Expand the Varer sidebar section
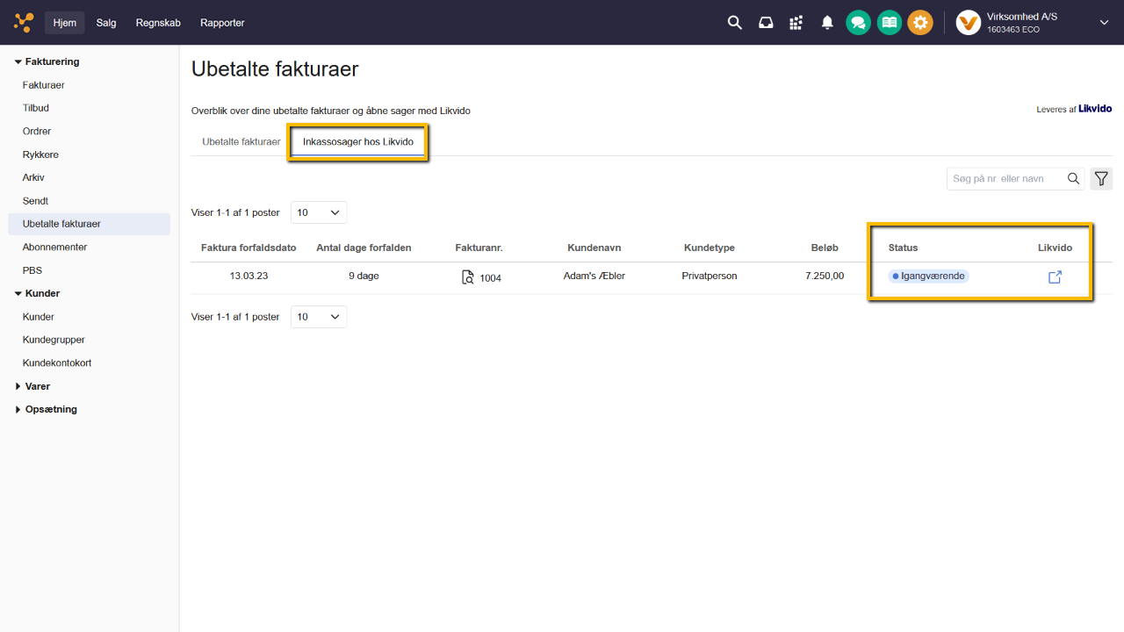The height and width of the screenshot is (632, 1124). (18, 386)
